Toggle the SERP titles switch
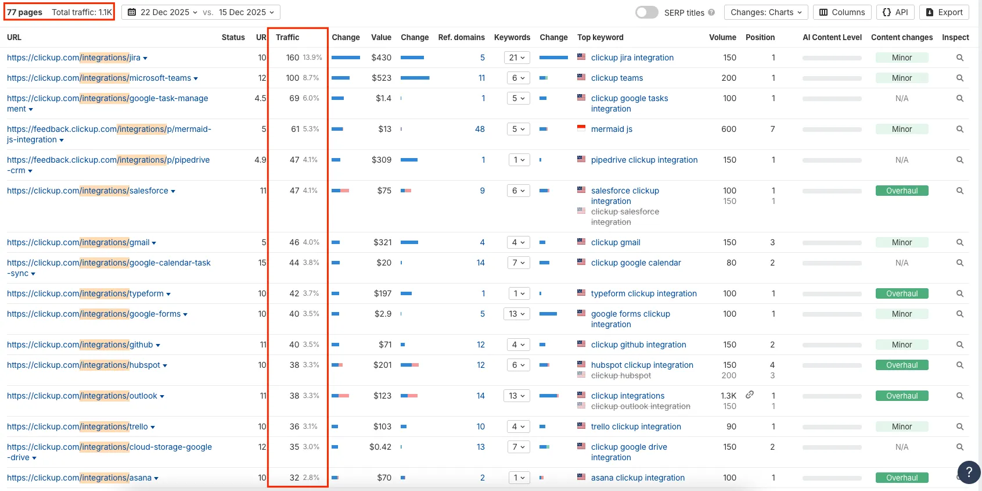 tap(646, 12)
